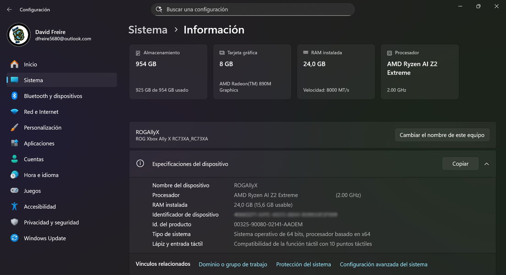Click the Windows Update icon
The image size is (506, 275).
(x=15, y=238)
